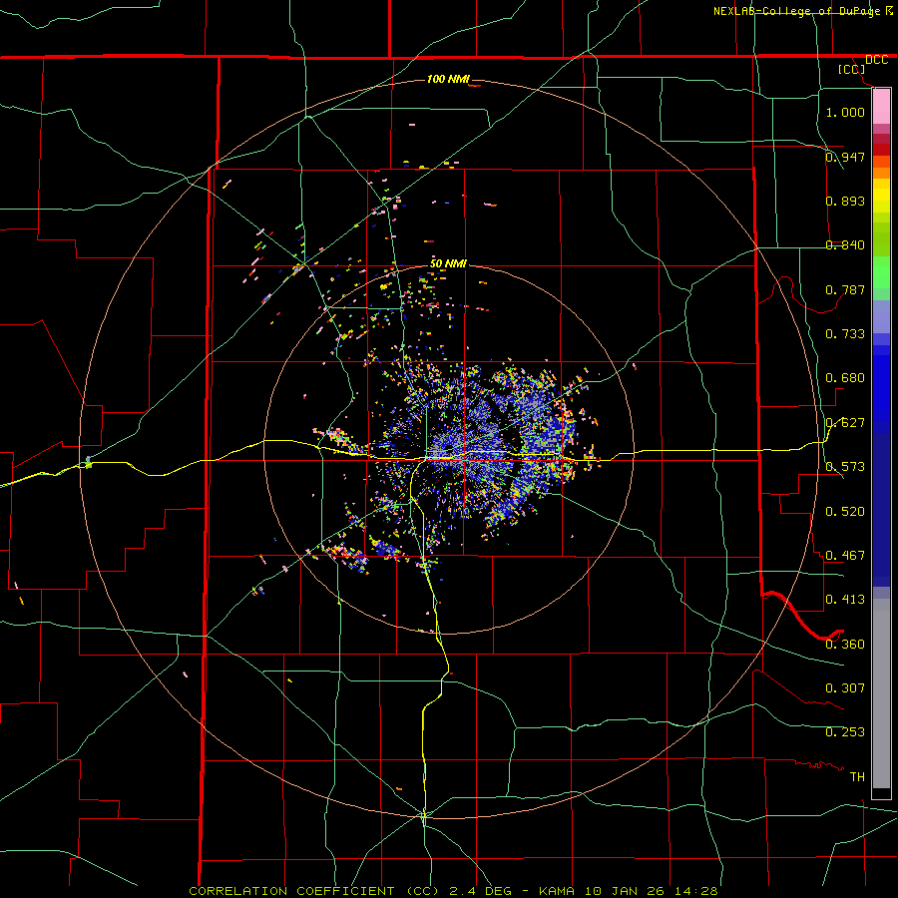Click the 50 NMI range ring label
Screen dimensions: 898x898
point(448,263)
